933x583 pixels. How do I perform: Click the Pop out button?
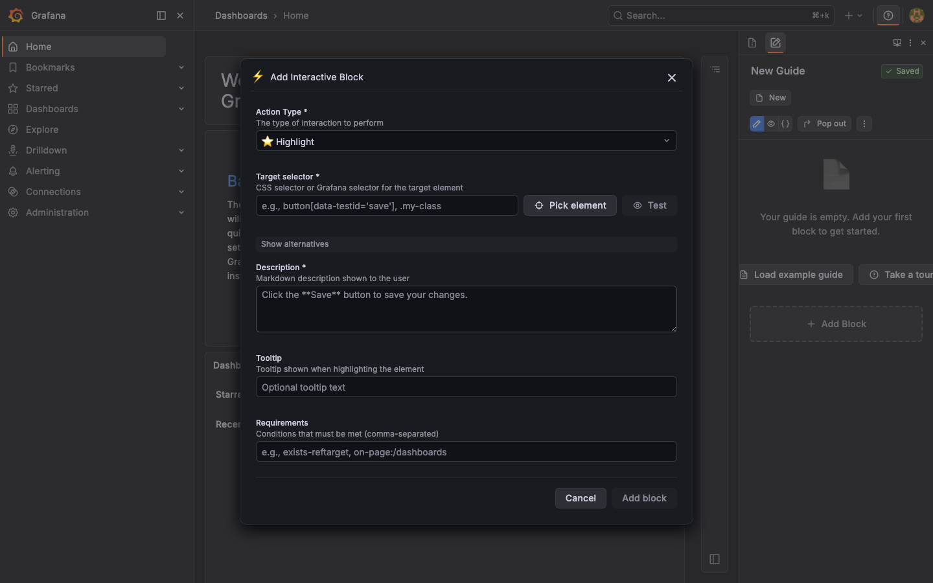tap(825, 124)
